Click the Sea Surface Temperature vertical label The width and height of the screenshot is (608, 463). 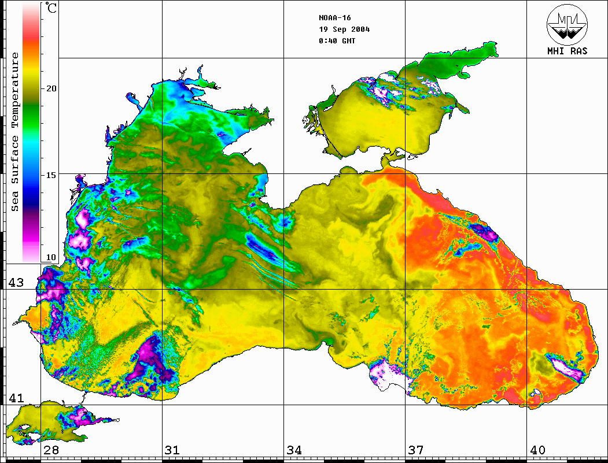15,132
